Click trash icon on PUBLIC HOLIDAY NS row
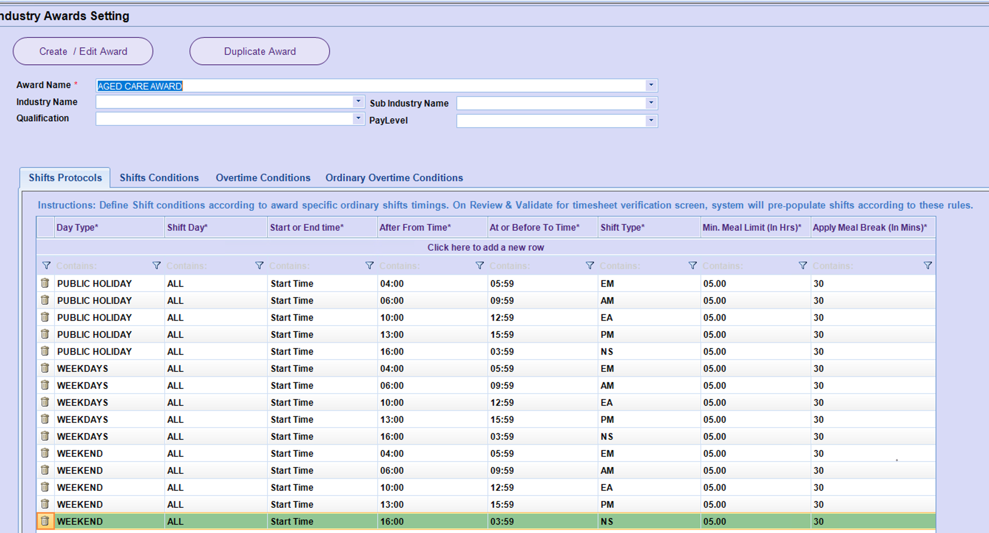The width and height of the screenshot is (989, 533). click(45, 351)
